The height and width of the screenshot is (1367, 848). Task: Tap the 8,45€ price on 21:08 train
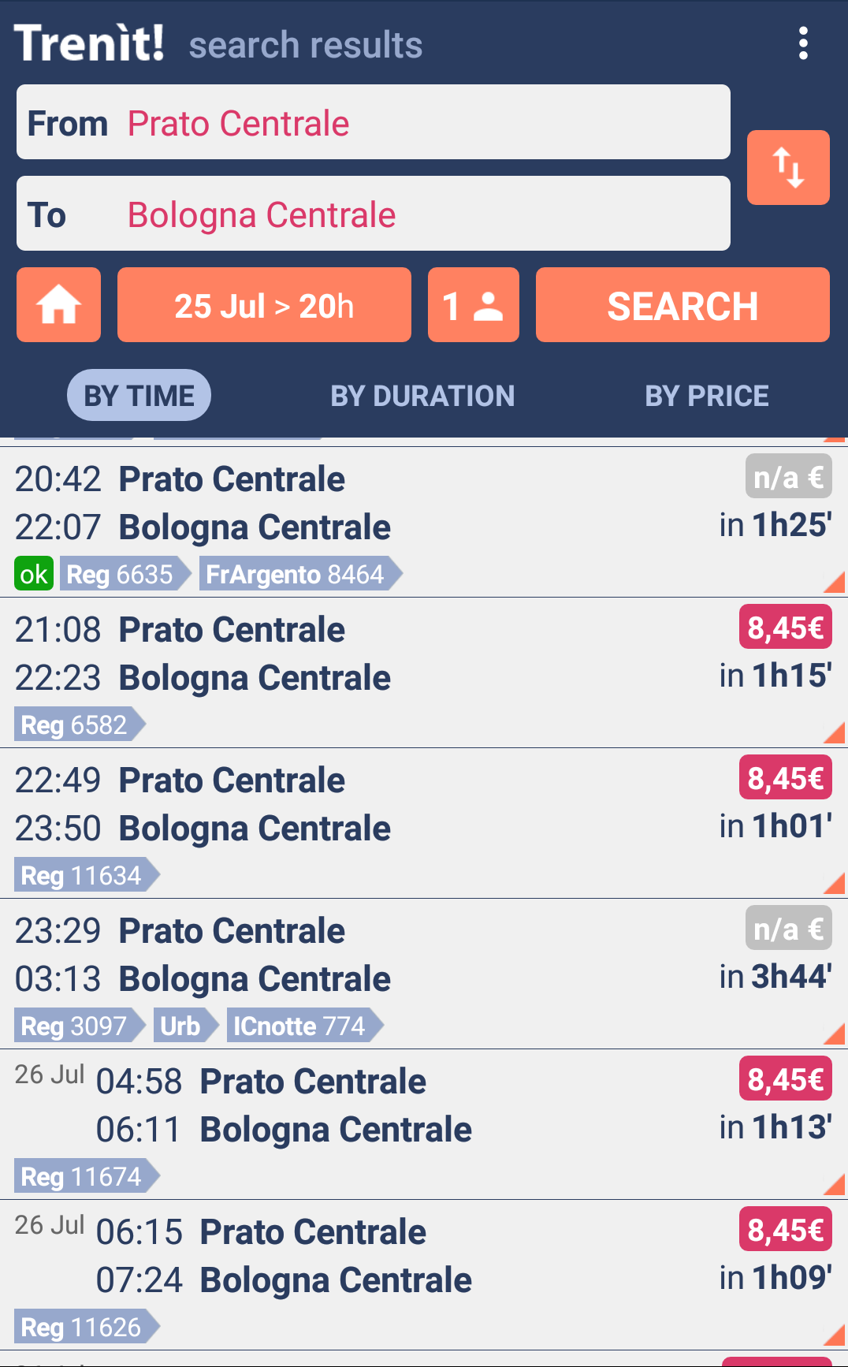coord(785,628)
